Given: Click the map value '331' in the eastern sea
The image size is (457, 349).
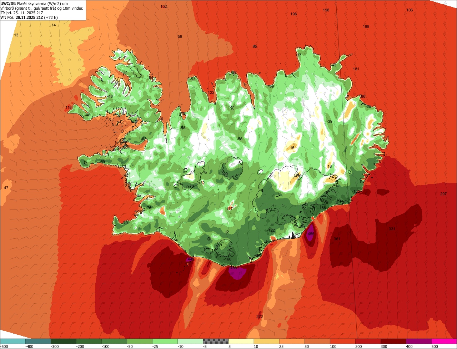Looking at the screenshot, I should [x=392, y=229].
